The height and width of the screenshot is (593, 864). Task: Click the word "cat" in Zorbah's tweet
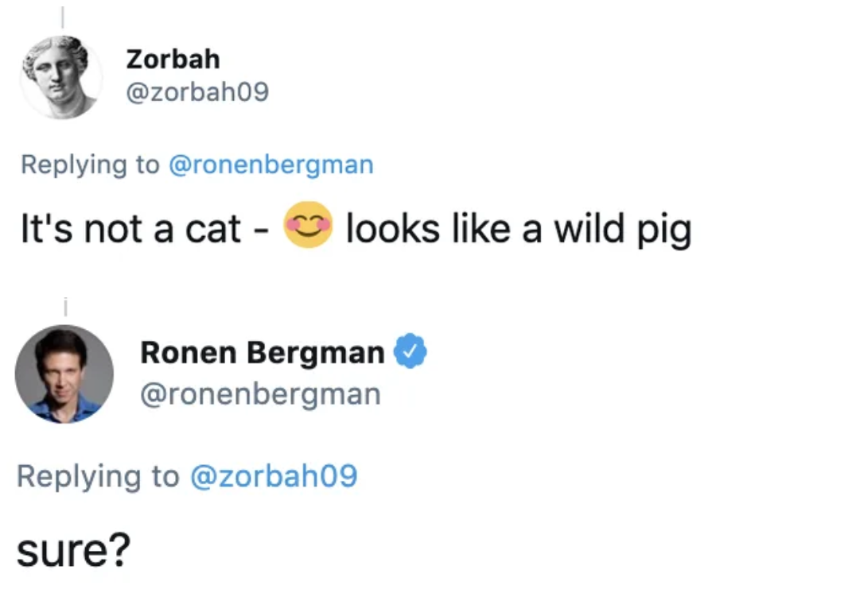pyautogui.click(x=212, y=229)
